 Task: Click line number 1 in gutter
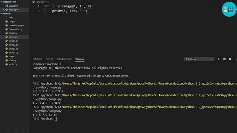39,6
